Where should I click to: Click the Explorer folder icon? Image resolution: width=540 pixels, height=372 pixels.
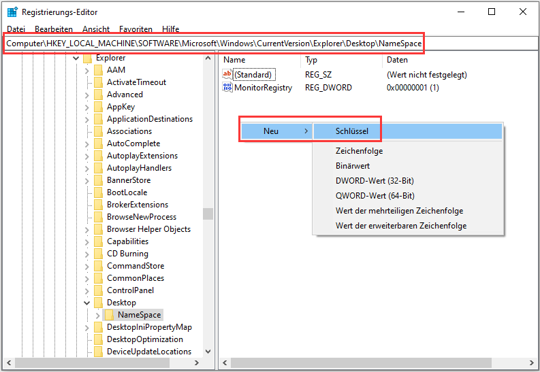pos(87,58)
